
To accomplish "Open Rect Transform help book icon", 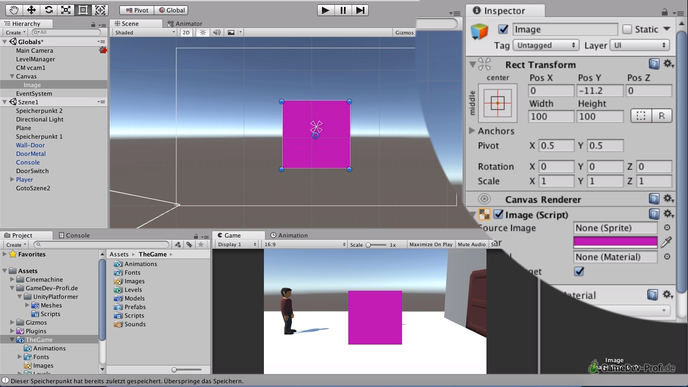I will pos(654,64).
